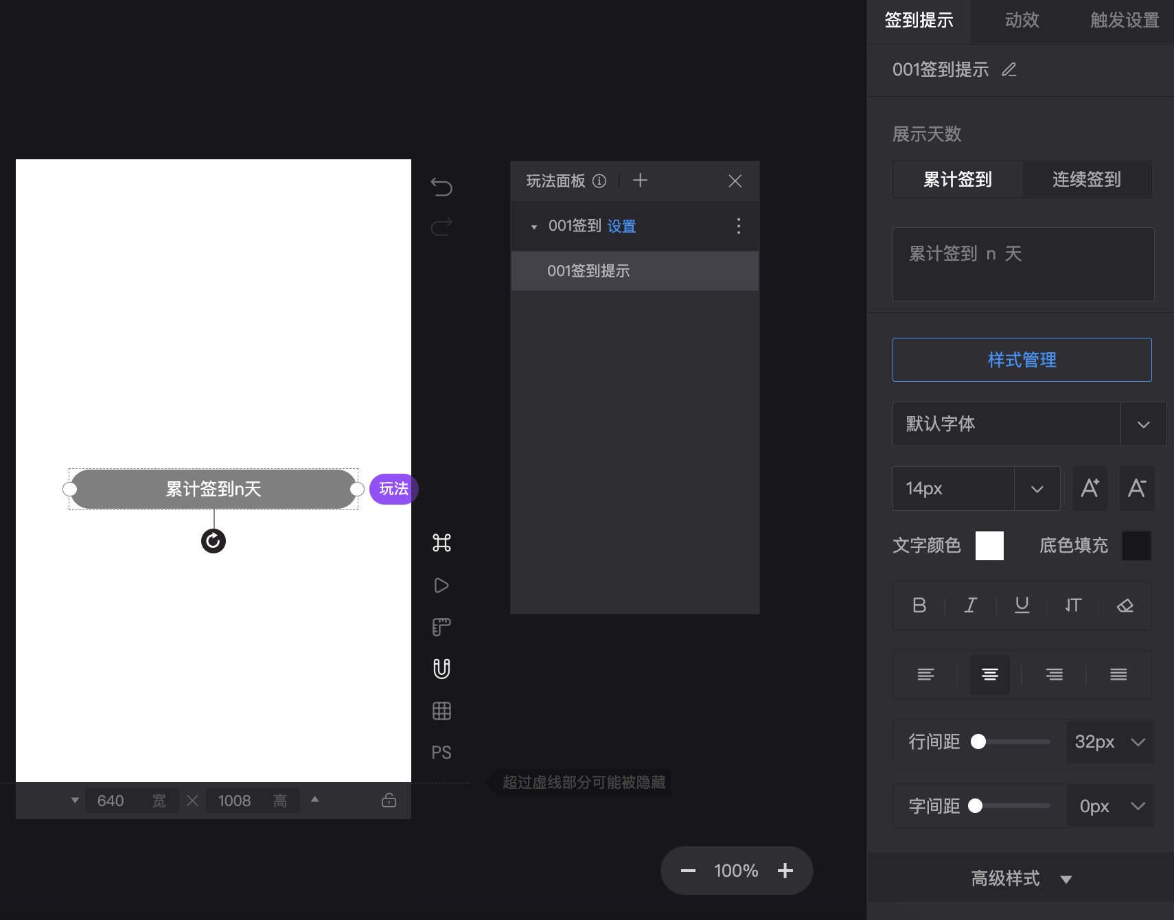This screenshot has width=1174, height=920.
Task: Click the up triangle in size bar
Action: point(314,799)
